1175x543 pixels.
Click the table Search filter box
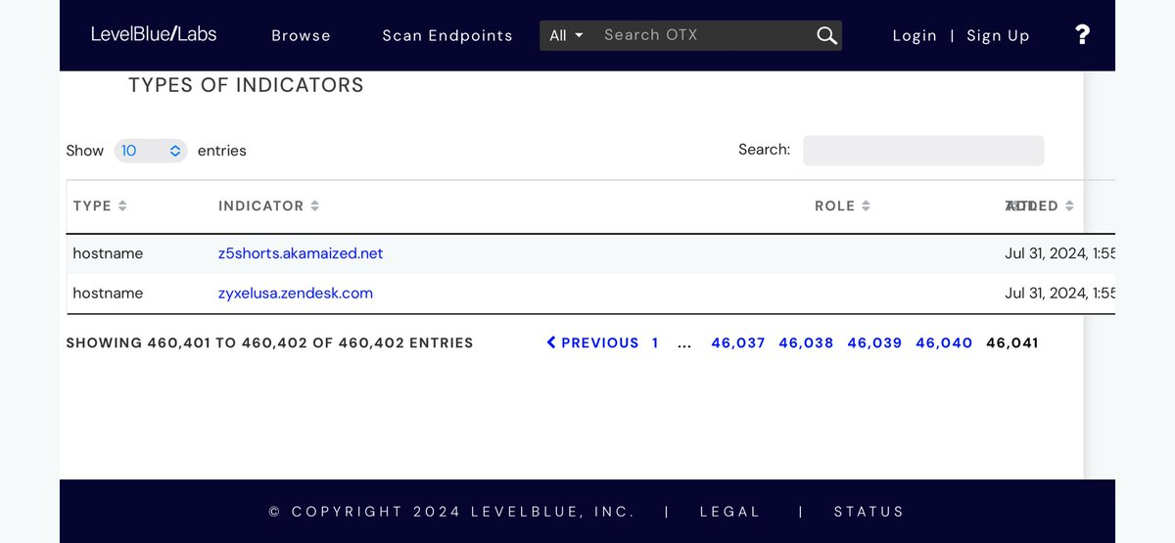(922, 151)
